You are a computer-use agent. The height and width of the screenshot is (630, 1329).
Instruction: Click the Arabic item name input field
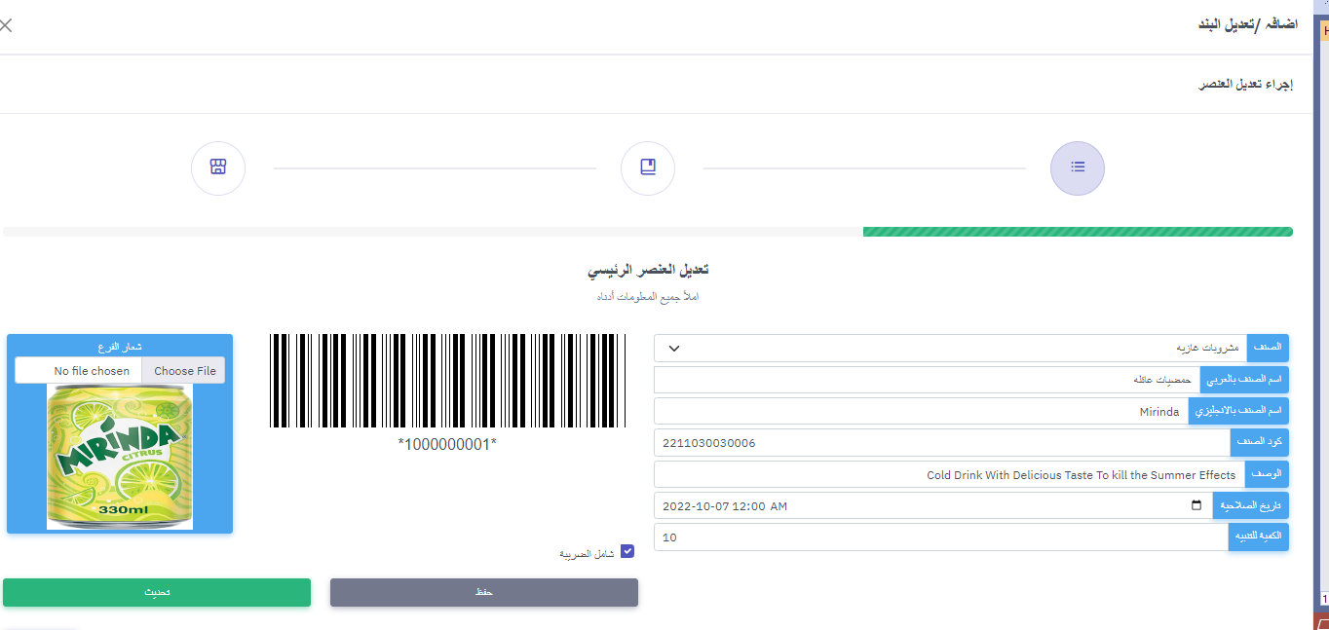(x=926, y=380)
